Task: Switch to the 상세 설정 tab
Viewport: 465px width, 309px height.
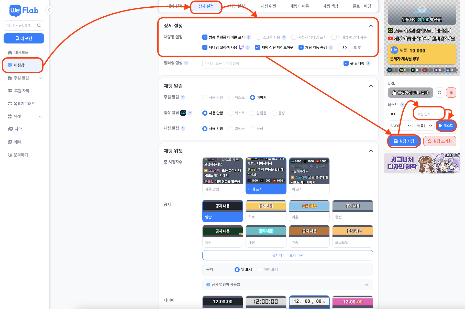Action: (206, 6)
